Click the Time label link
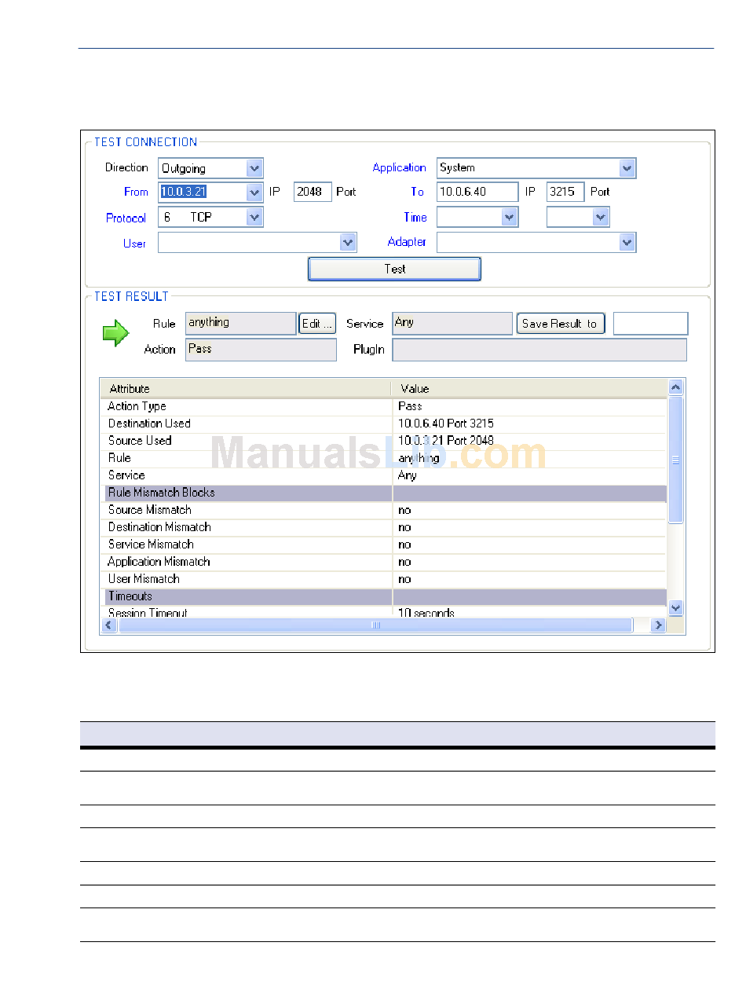The image size is (746, 990). (415, 218)
